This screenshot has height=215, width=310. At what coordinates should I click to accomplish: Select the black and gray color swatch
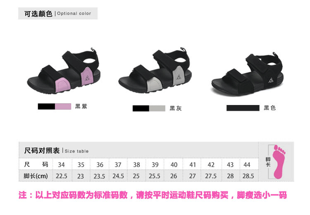tap(149, 108)
